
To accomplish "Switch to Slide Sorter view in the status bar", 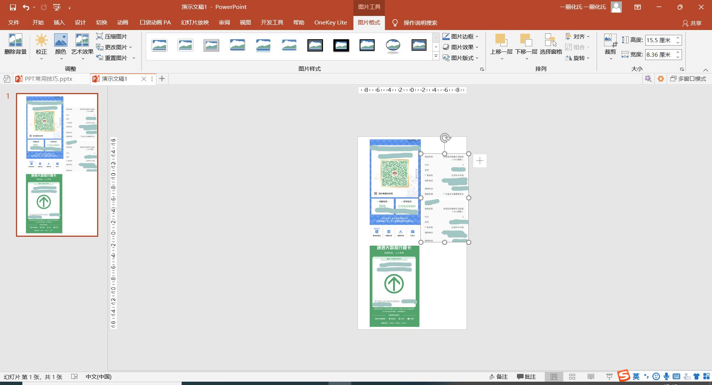I will click(572, 376).
